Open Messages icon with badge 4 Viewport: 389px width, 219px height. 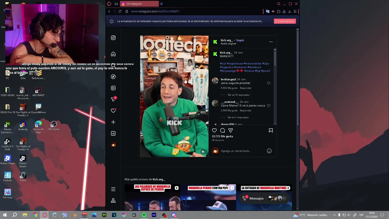[113, 99]
